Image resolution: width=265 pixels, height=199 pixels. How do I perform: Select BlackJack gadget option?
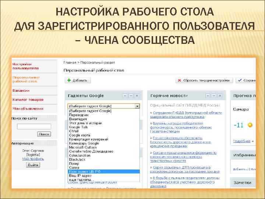pyautogui.click(x=104, y=160)
